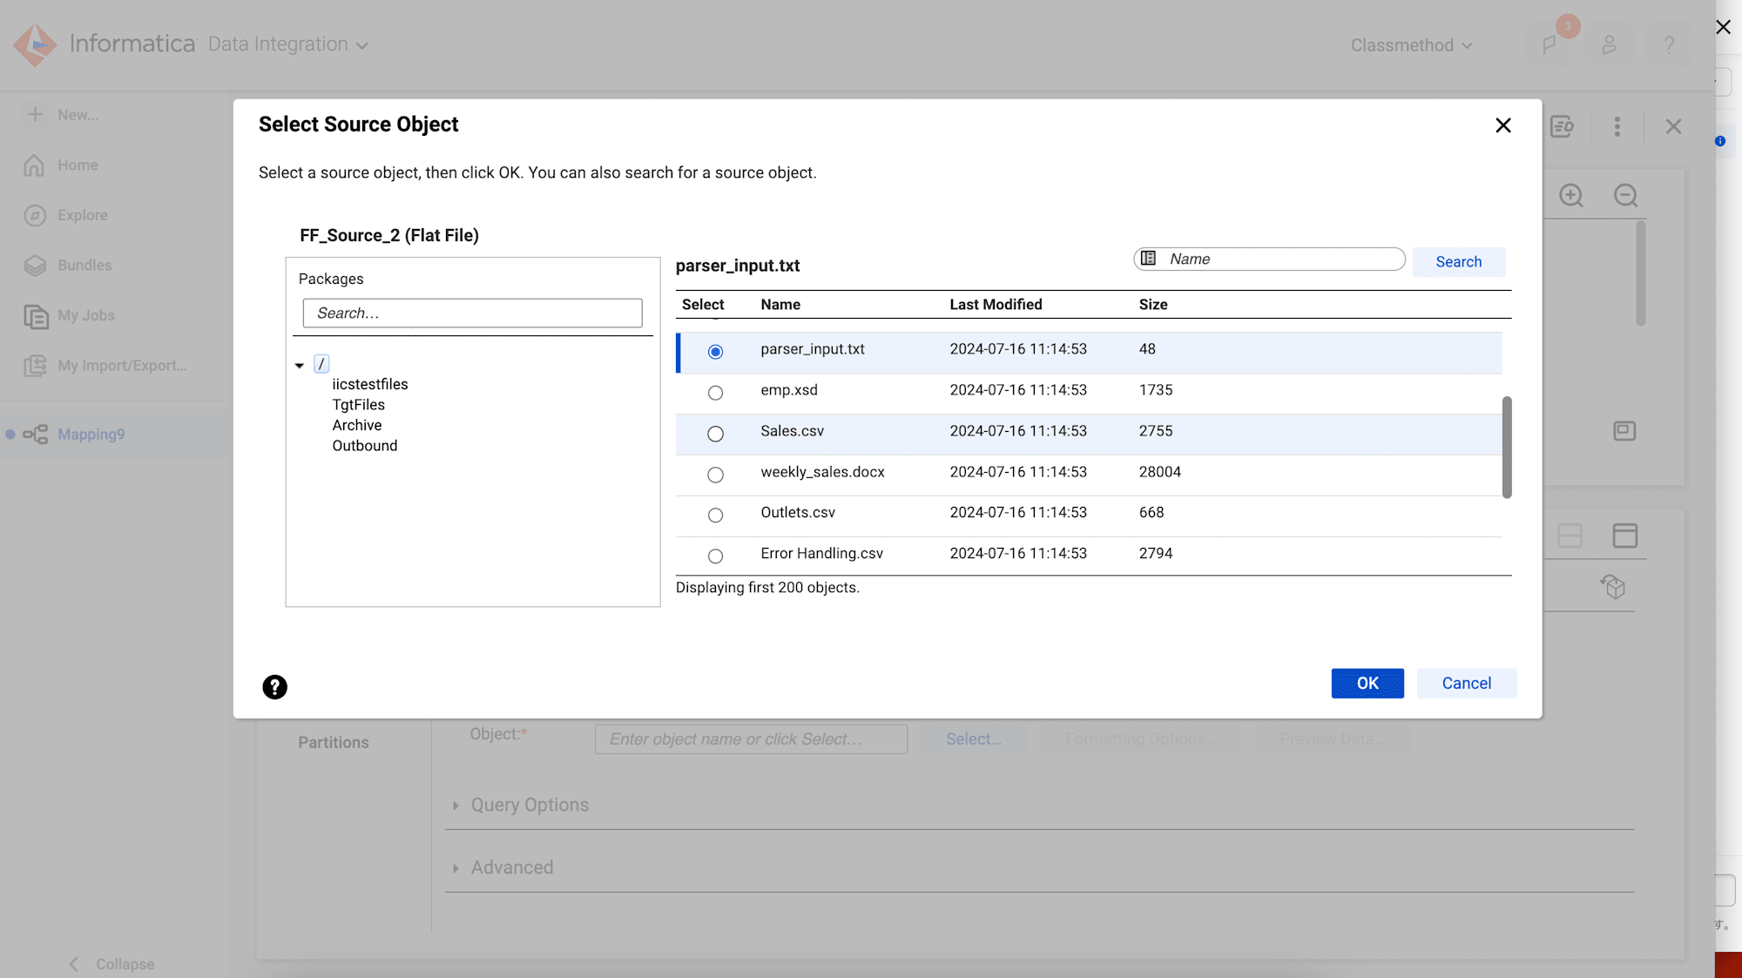Open the vertical three-dots more menu
The image size is (1742, 978).
pyautogui.click(x=1617, y=127)
